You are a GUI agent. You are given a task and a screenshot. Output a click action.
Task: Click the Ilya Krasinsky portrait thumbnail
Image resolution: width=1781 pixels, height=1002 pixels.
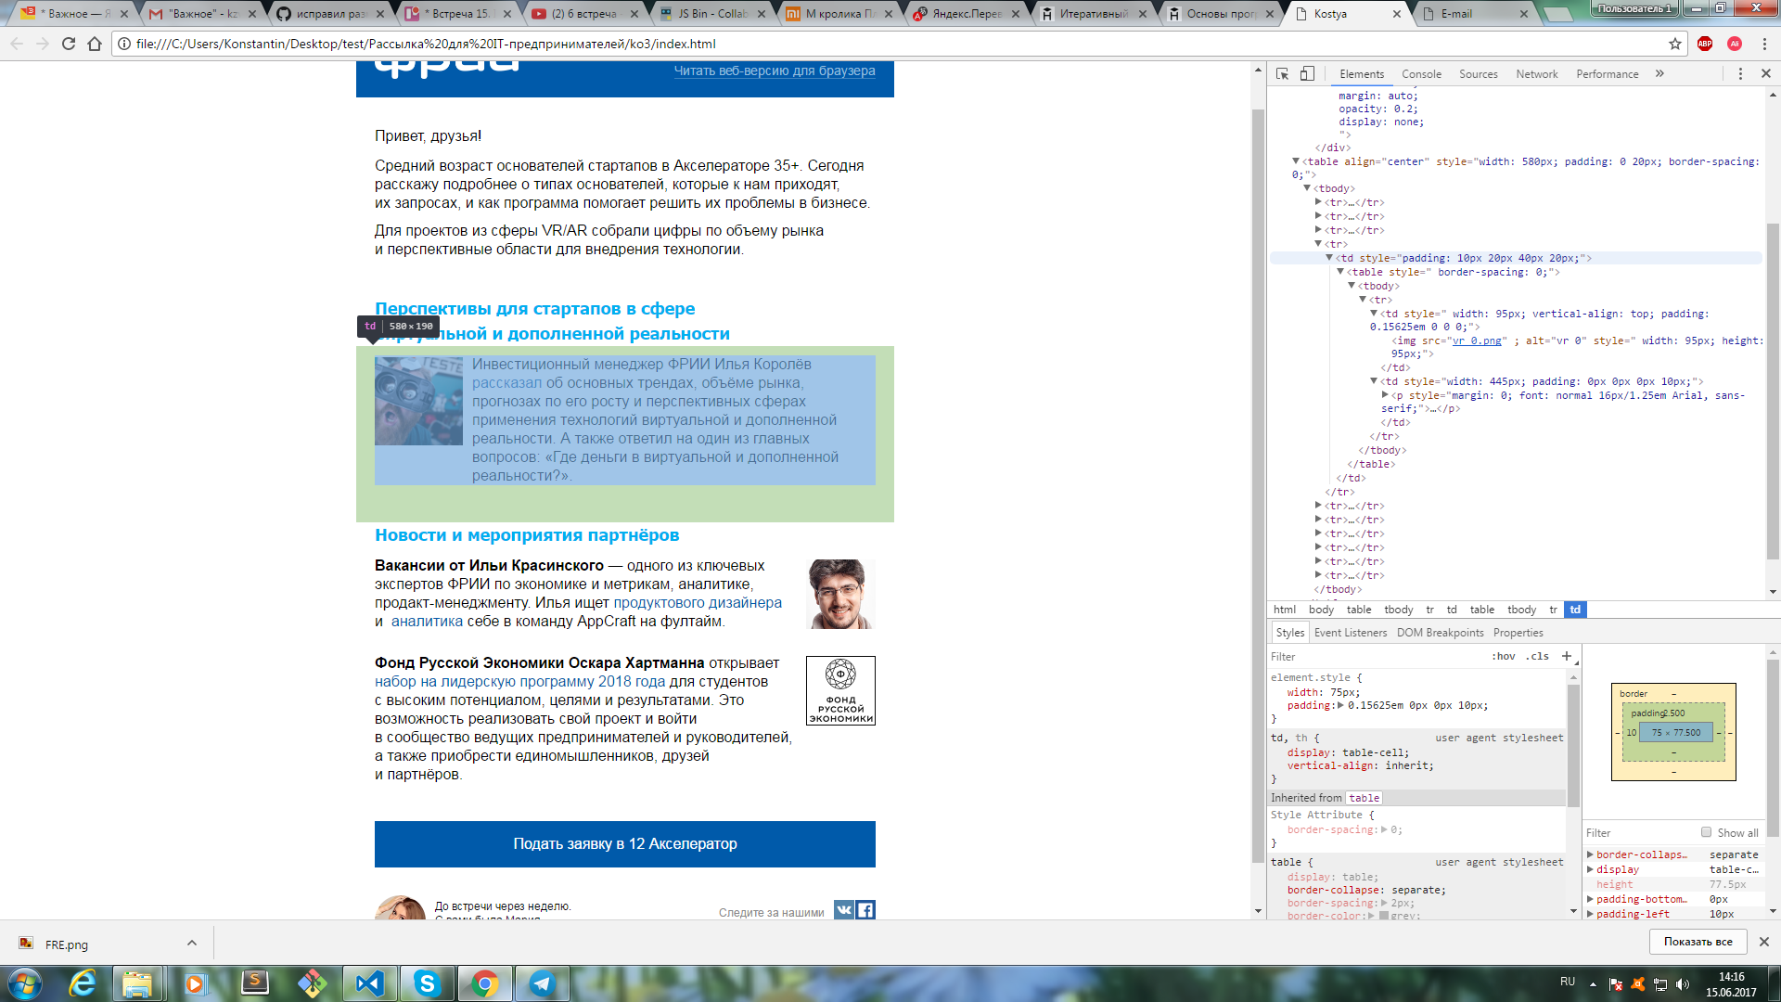pos(840,594)
